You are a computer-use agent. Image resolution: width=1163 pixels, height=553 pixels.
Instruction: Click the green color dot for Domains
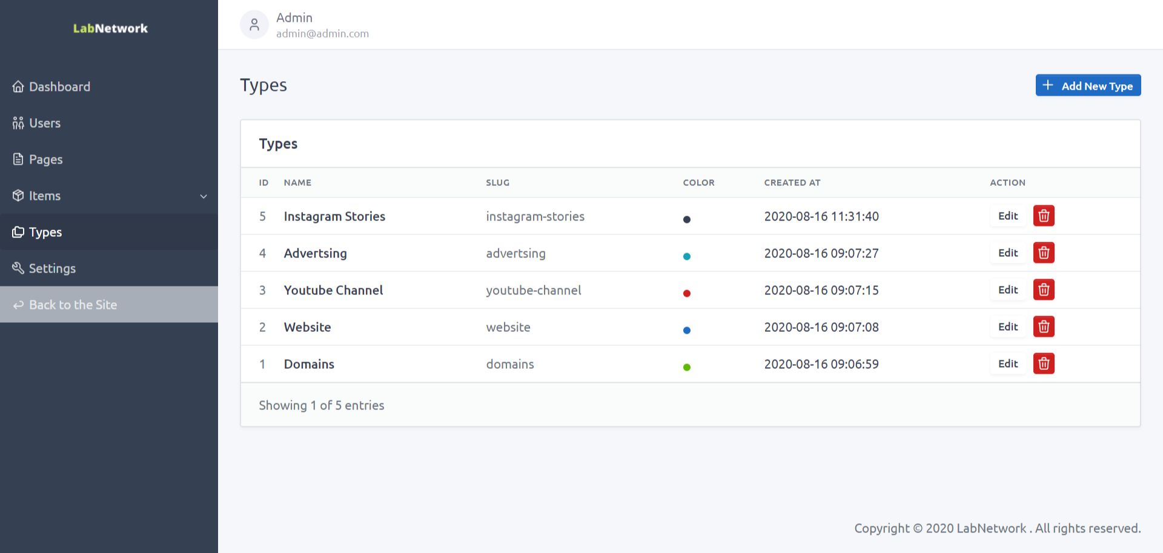coord(687,367)
